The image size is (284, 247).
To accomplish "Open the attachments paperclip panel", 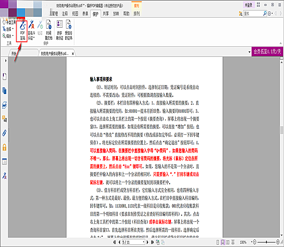I will [x=5, y=133].
